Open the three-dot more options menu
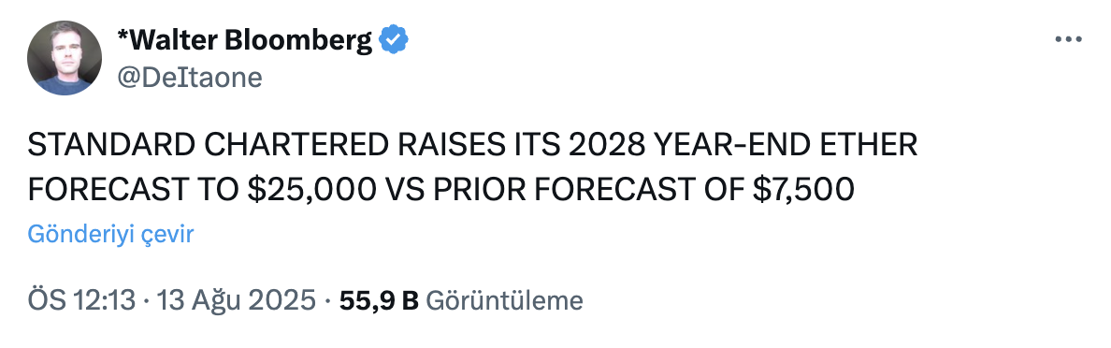 point(1068,40)
